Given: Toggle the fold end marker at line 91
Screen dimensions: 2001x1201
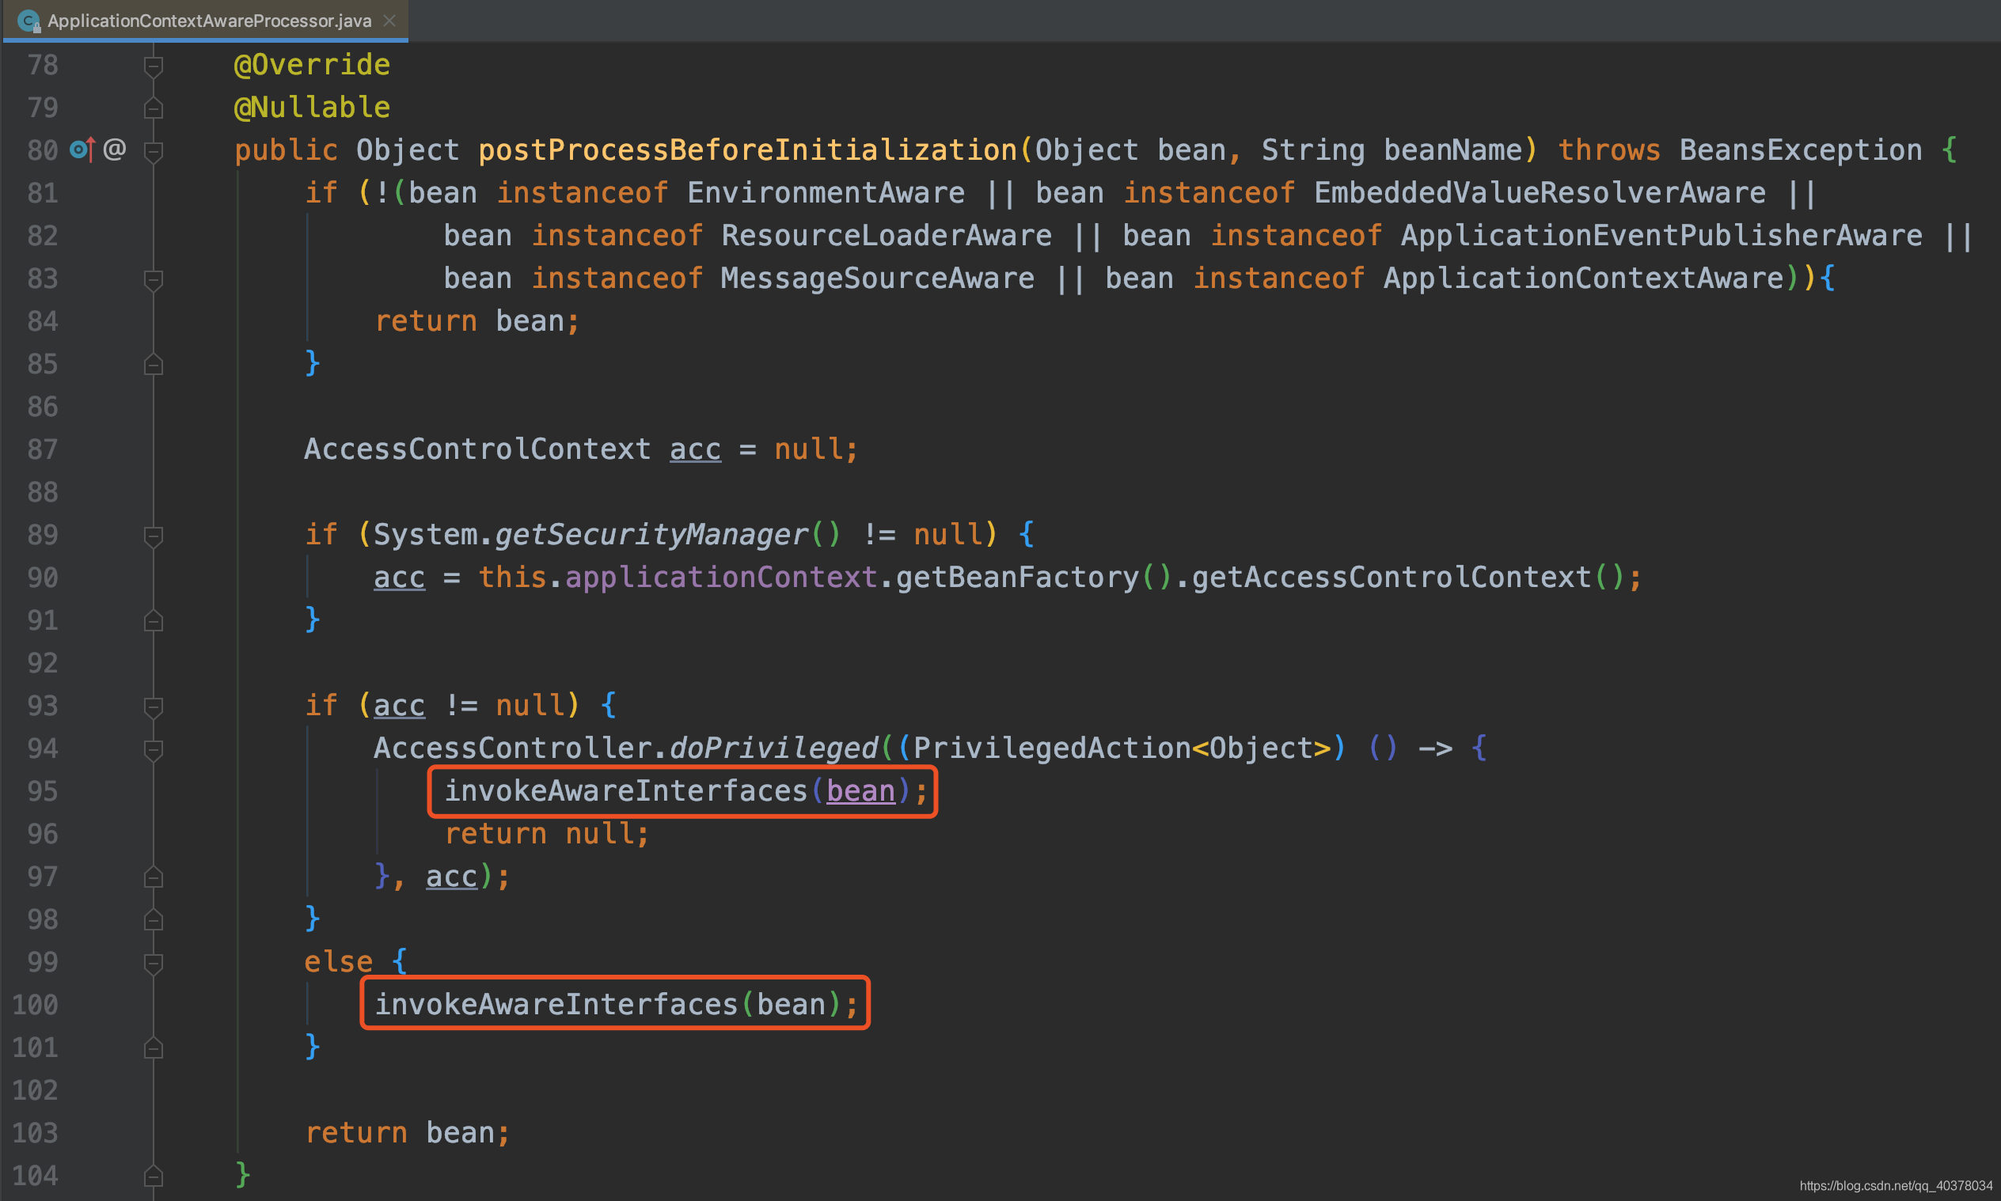Looking at the screenshot, I should point(153,622).
